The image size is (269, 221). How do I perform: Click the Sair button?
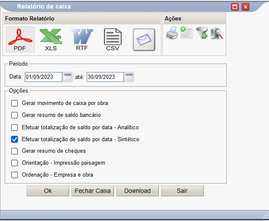click(x=182, y=191)
